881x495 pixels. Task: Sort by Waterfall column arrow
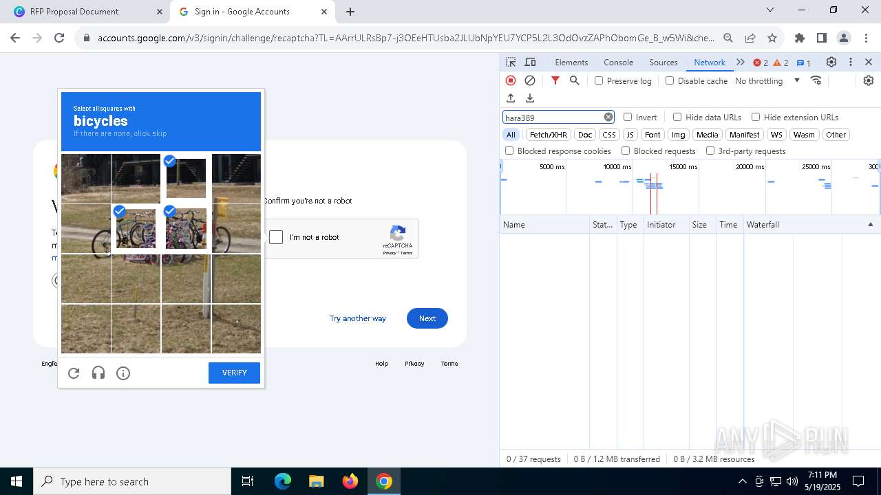pyautogui.click(x=870, y=225)
